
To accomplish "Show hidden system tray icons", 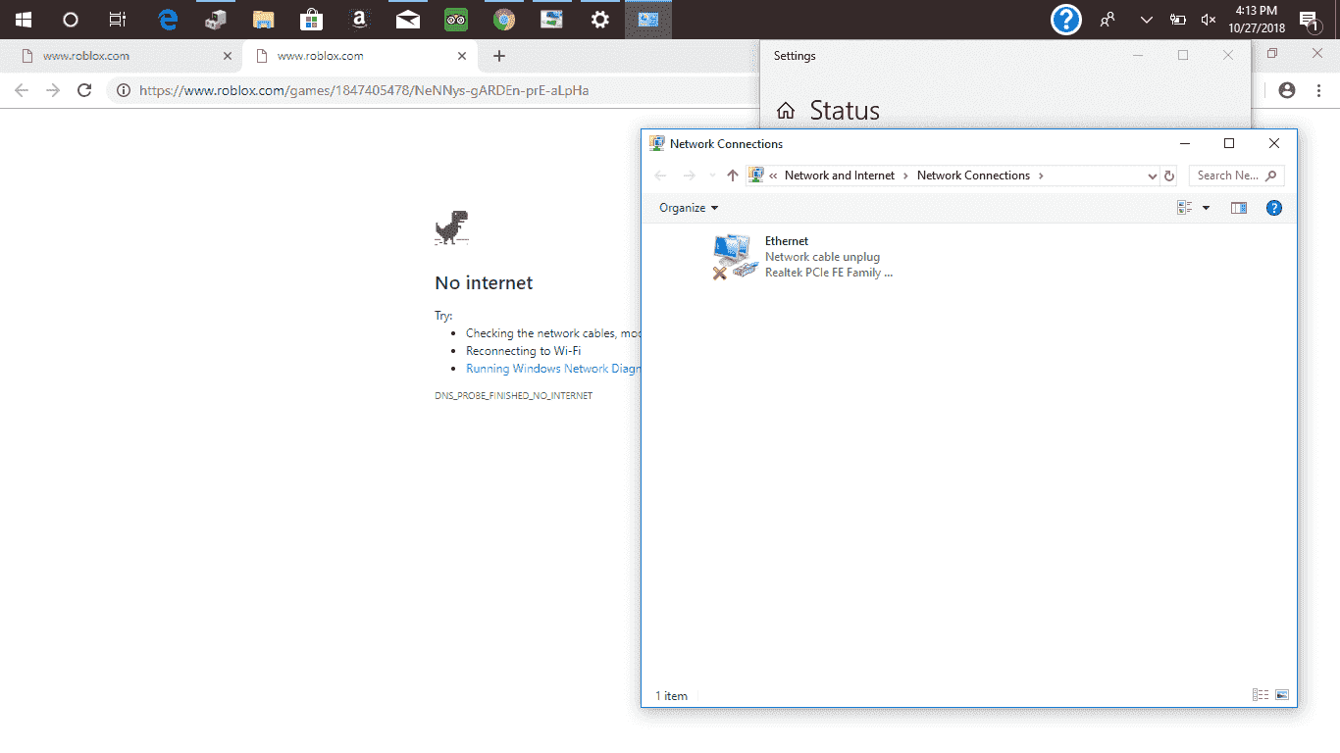I will (x=1146, y=19).
